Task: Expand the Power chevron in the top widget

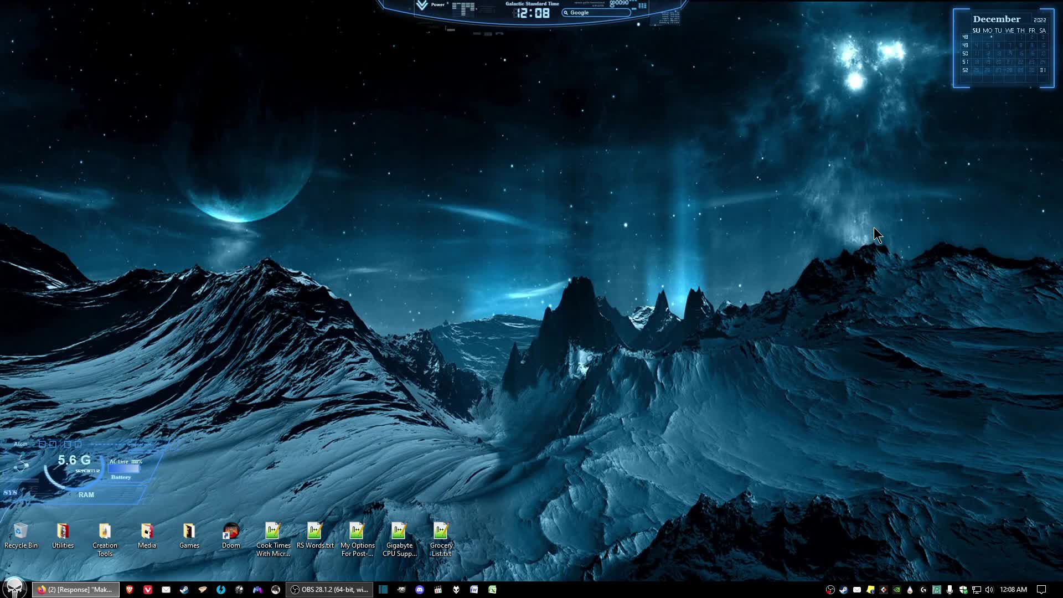Action: (x=422, y=6)
